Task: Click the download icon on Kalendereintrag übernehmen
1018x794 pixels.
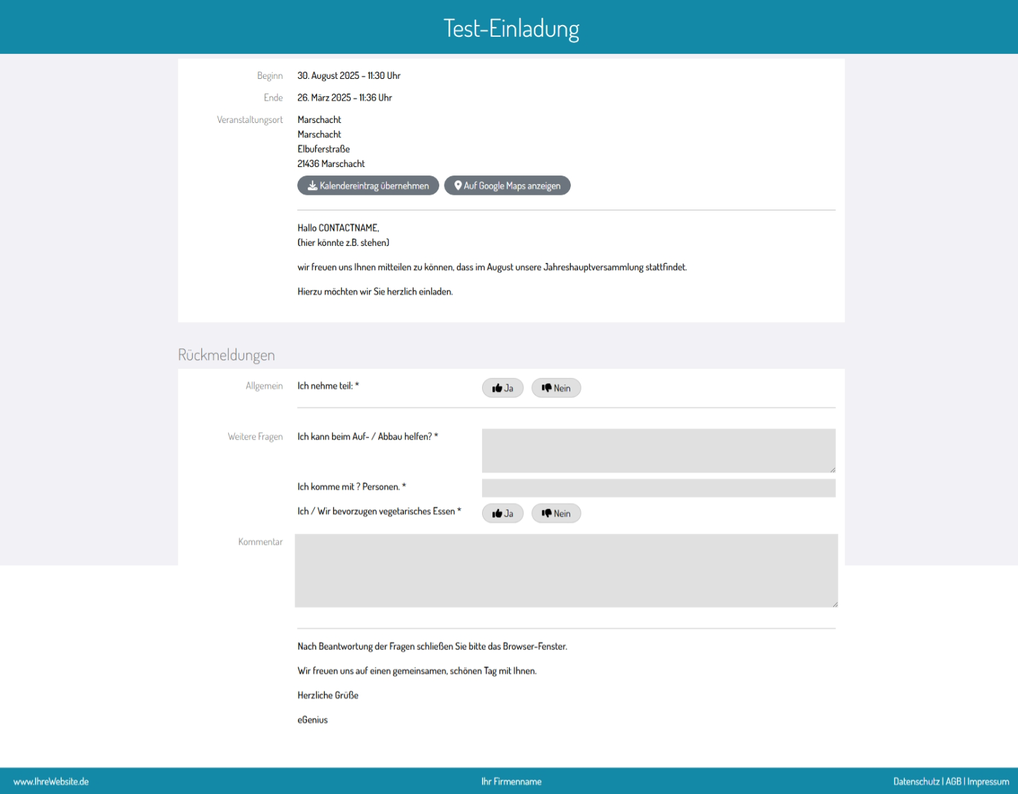Action: (x=312, y=186)
